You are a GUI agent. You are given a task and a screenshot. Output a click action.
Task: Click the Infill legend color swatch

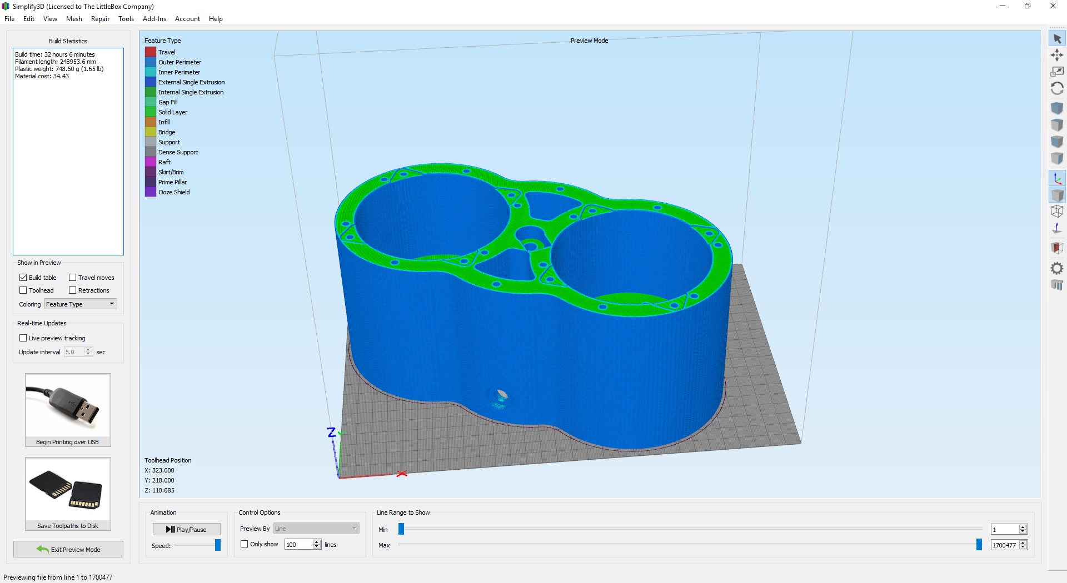pyautogui.click(x=151, y=122)
